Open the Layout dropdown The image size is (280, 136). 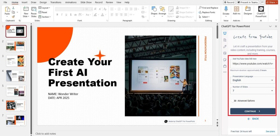coord(45,8)
